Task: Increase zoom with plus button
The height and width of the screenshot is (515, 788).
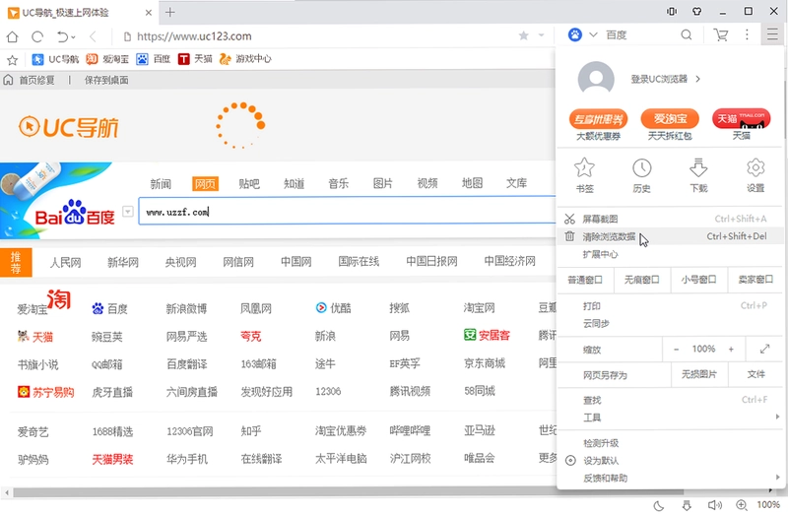Action: [731, 350]
